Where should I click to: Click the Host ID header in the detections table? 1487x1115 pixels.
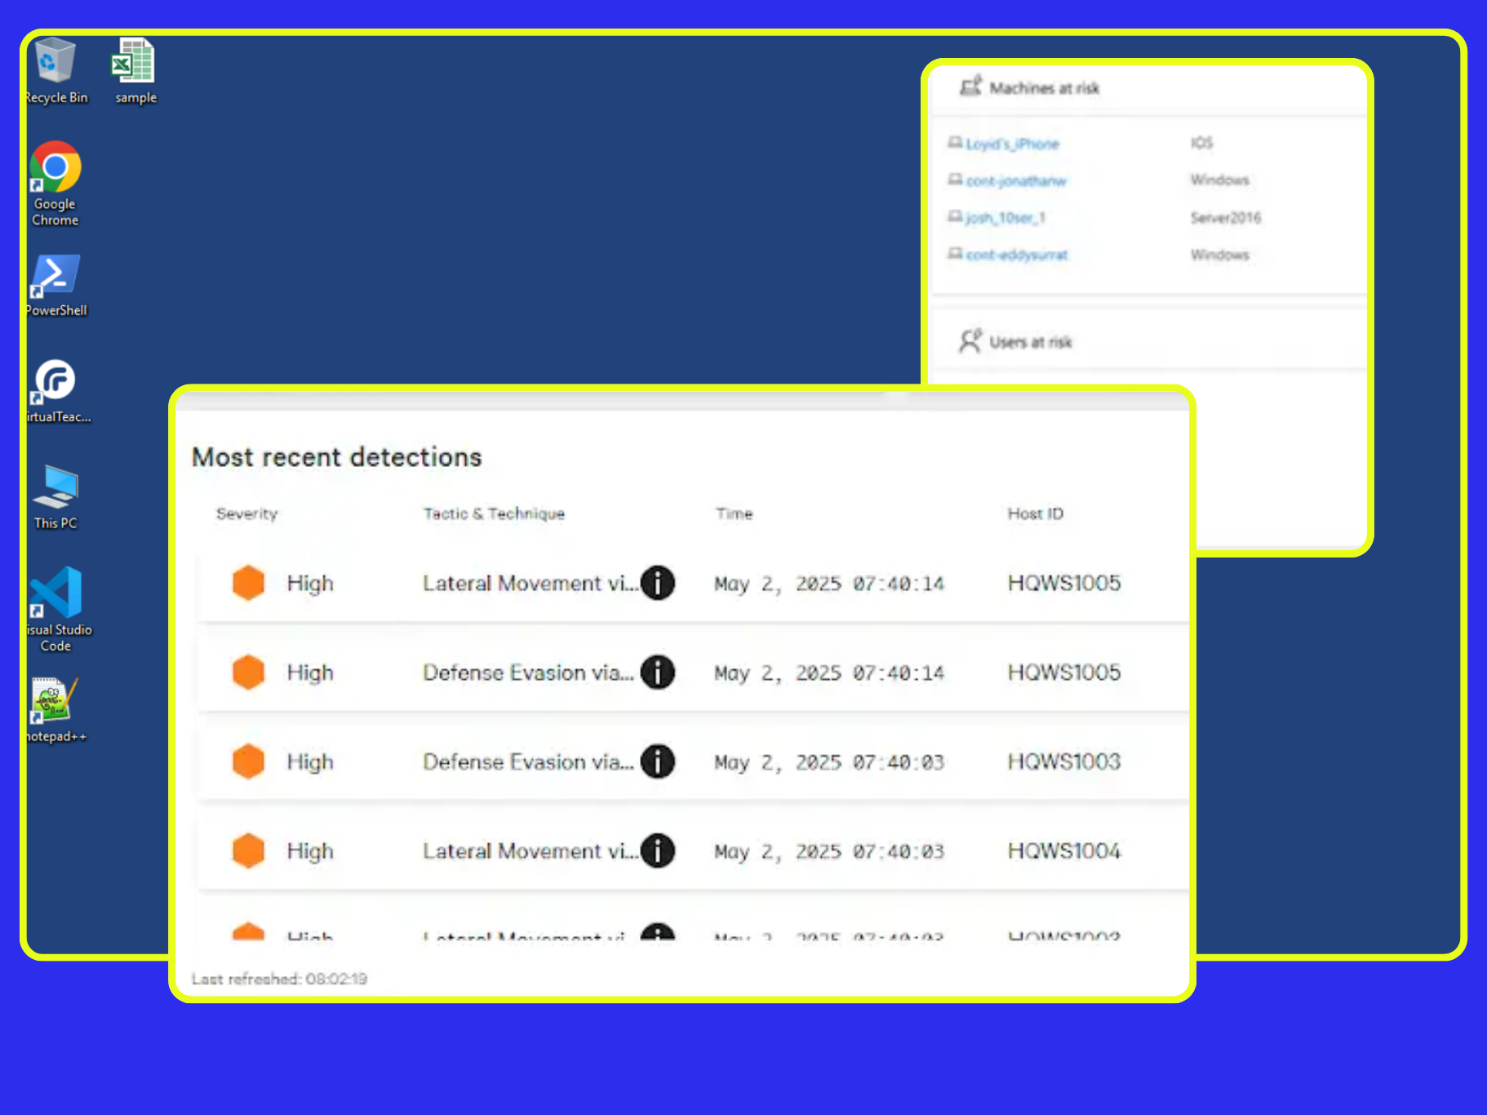click(1035, 513)
